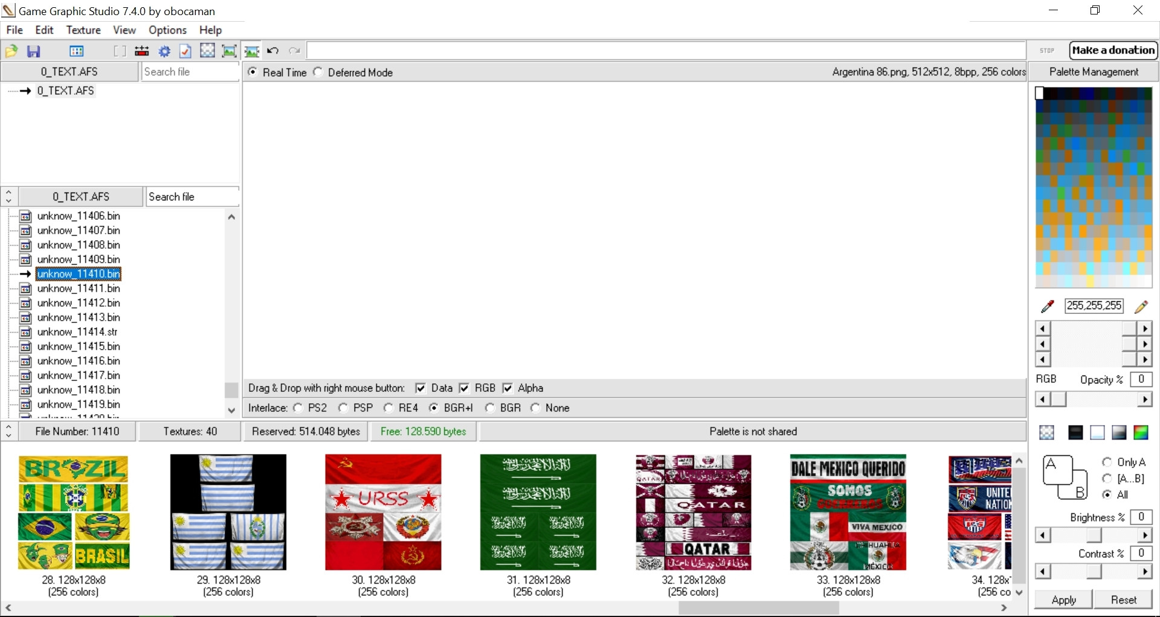Click the grayscale gradient palette preset icon
Screen dimensions: 1160x617
1119,432
